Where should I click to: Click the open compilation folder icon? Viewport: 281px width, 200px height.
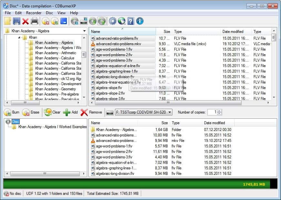[7, 21]
